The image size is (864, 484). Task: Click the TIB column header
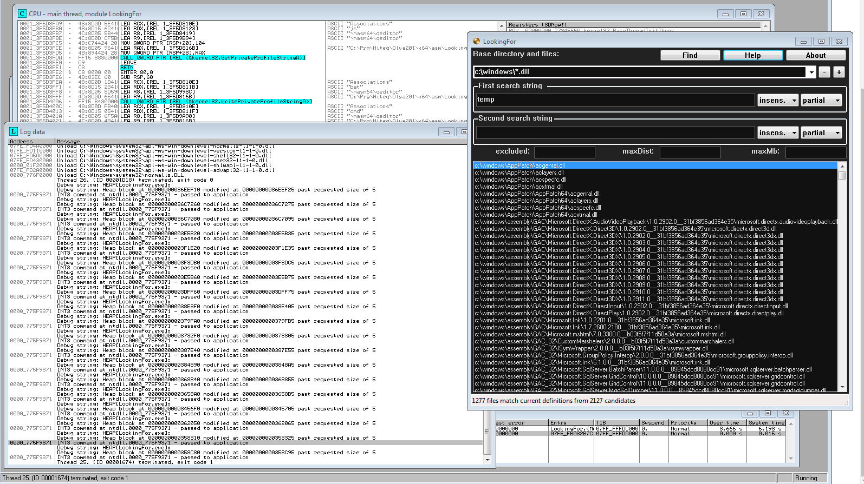(617, 423)
